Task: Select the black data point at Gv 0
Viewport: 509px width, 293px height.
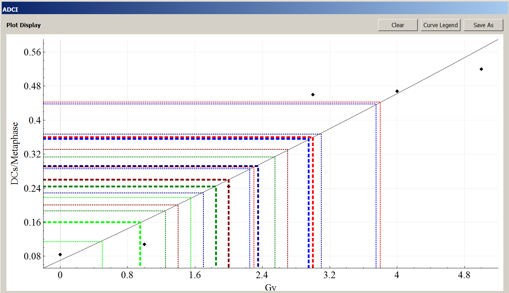Action: pos(60,255)
